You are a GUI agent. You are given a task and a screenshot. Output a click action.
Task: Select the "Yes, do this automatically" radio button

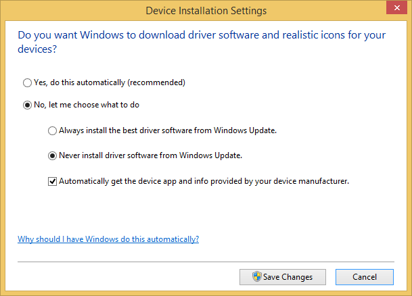coord(27,82)
